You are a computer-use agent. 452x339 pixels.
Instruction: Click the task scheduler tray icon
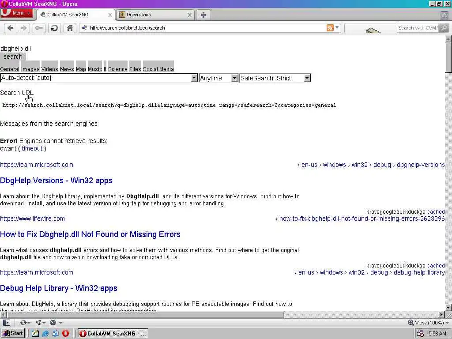point(420,334)
